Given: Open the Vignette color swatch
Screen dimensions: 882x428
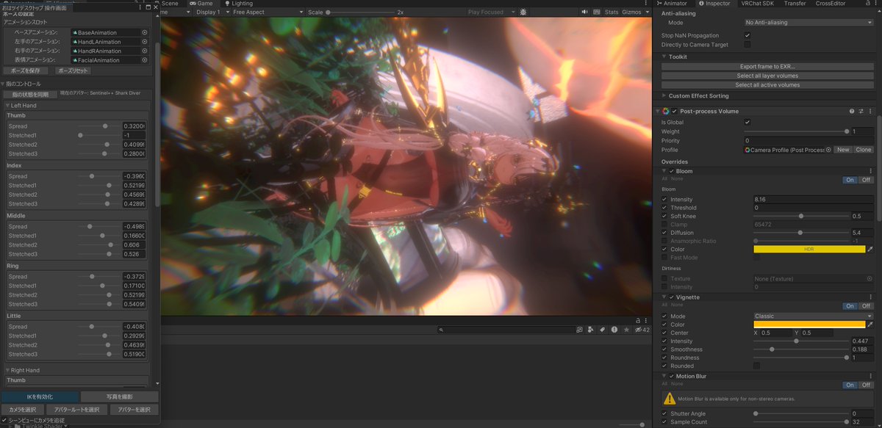Looking at the screenshot, I should (809, 324).
